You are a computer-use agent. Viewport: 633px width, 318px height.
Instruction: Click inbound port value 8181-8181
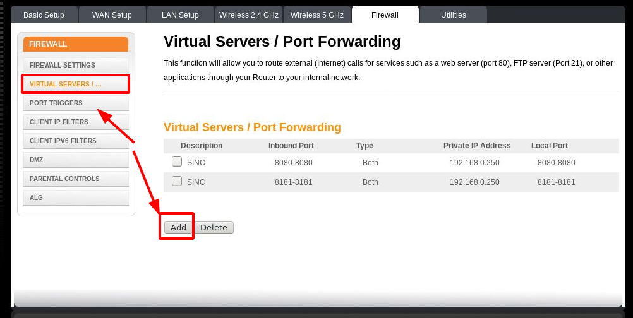click(294, 182)
